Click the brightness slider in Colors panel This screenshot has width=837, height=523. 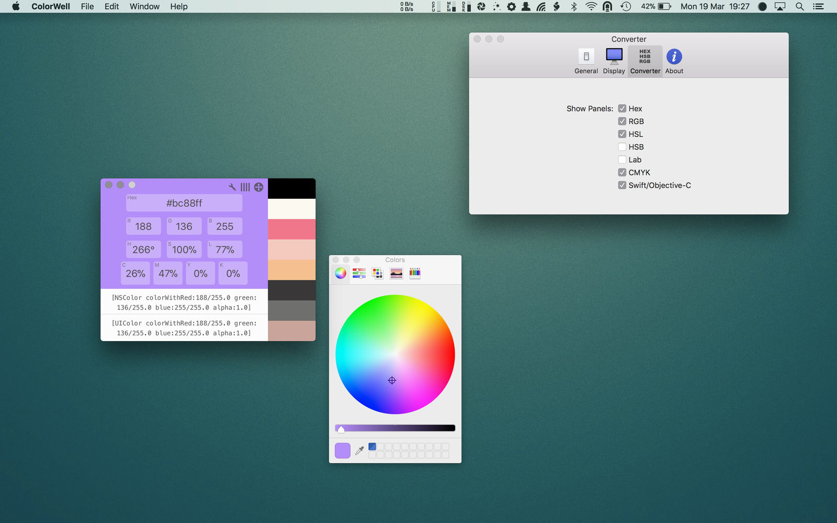(x=395, y=428)
